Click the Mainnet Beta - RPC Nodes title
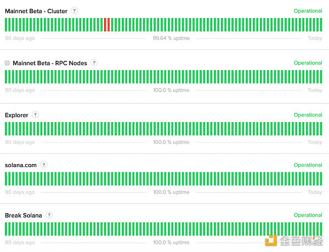Screen dimensions: 329x252 coord(50,63)
